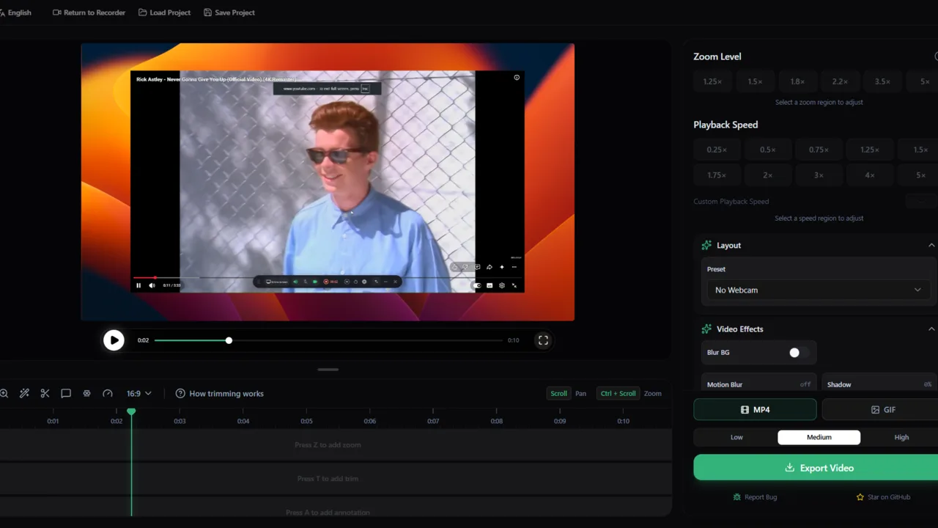
Task: Click the bug icon beside Report Bug
Action: tap(737, 497)
